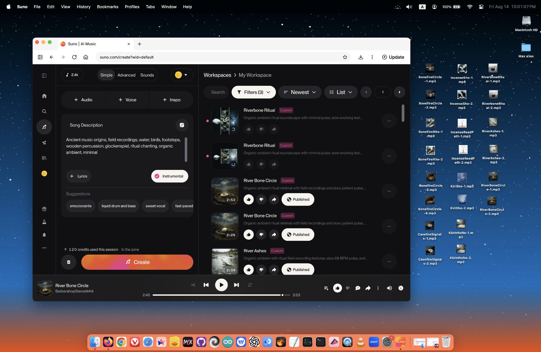Viewport: 541px width, 352px height.
Task: Add Lyrics to the song
Action: click(x=78, y=176)
